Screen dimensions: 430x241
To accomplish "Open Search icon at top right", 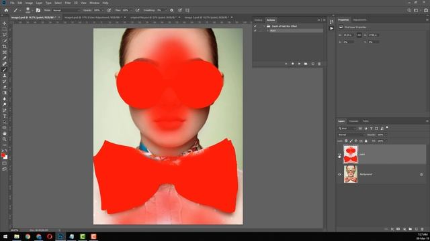I will (409, 10).
